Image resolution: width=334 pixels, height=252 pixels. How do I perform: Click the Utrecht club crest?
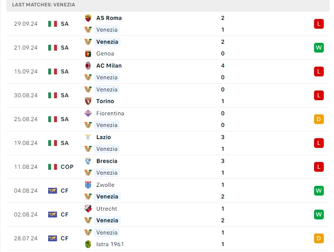[88, 209]
